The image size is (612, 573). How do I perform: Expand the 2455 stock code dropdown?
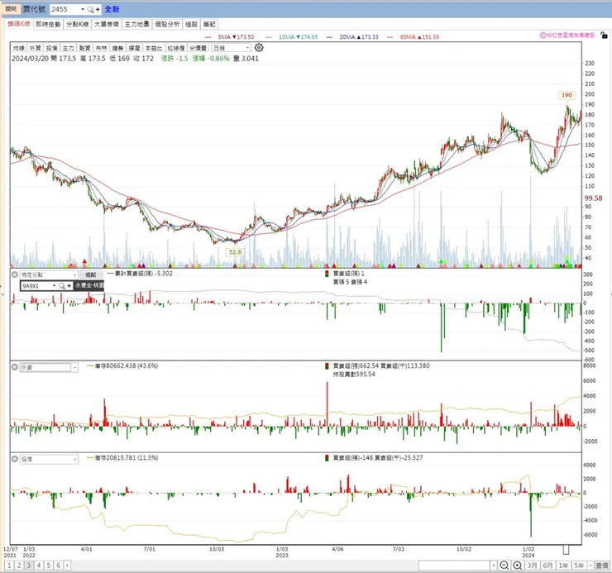83,9
